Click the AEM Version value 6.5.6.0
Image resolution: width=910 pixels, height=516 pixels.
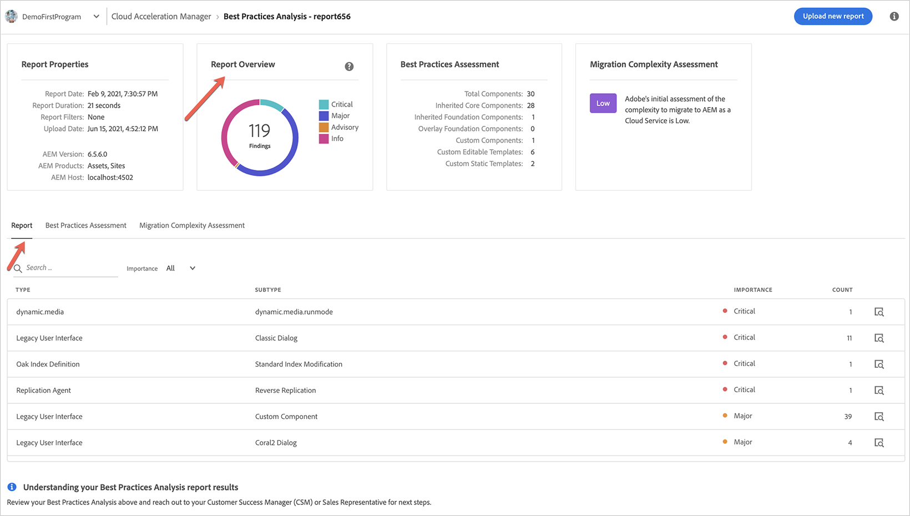pos(97,154)
